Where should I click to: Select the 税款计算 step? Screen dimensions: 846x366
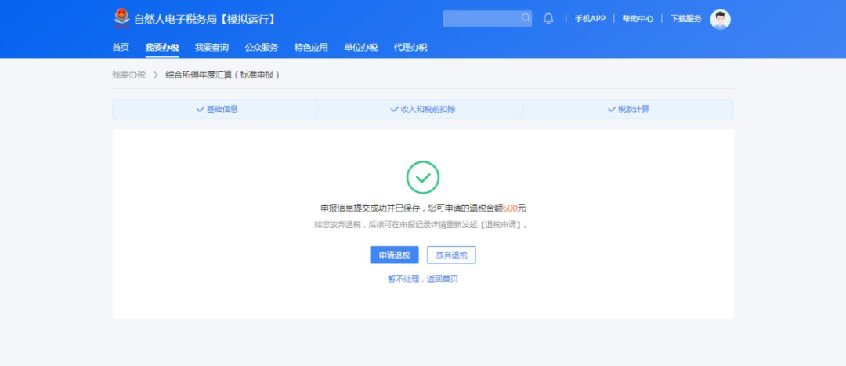pos(628,109)
